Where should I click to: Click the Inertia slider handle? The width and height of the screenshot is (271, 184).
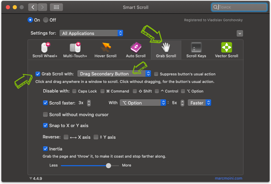pos(108,165)
